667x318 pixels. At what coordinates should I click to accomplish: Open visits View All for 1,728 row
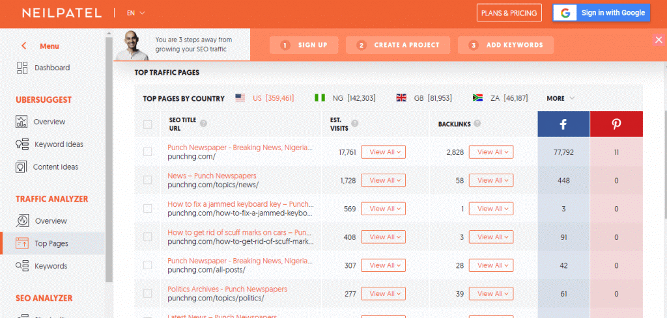(383, 180)
